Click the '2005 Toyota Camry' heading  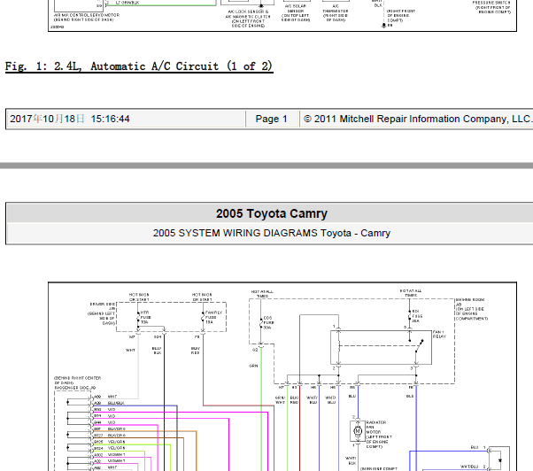click(272, 213)
